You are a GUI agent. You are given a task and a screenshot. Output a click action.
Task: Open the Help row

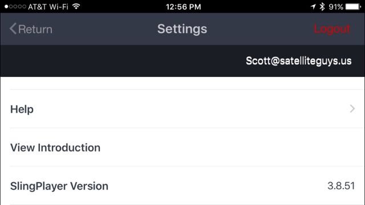click(182, 109)
